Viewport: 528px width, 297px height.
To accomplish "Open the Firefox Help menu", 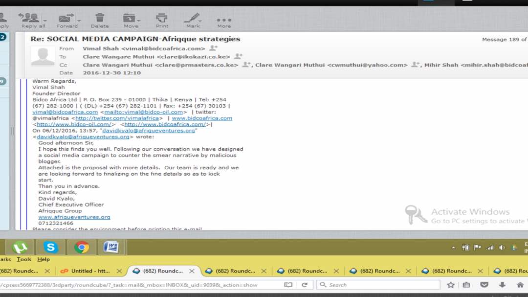I will click(44, 259).
